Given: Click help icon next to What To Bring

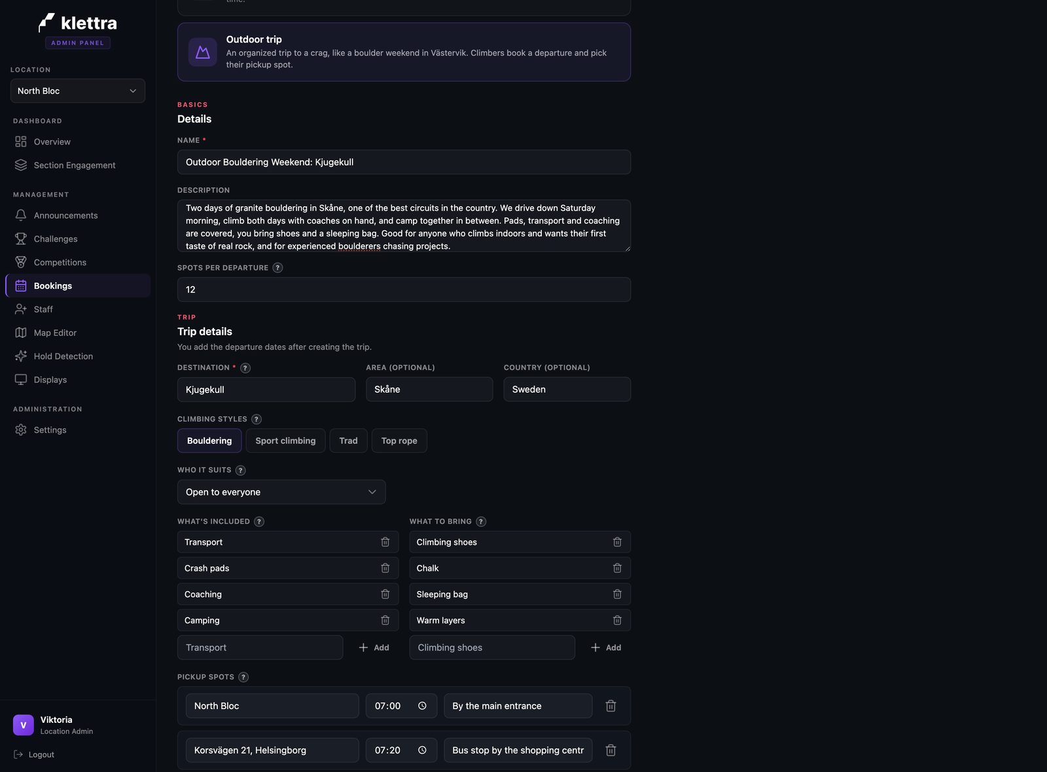Looking at the screenshot, I should click(x=481, y=522).
